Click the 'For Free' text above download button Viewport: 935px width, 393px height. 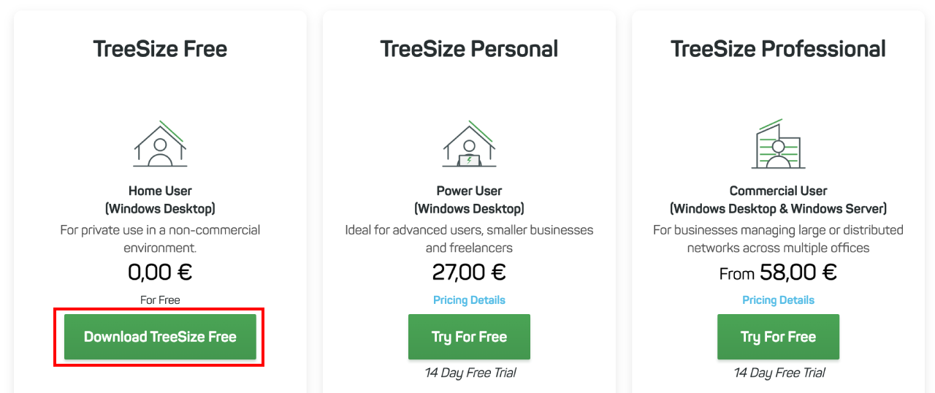160,300
